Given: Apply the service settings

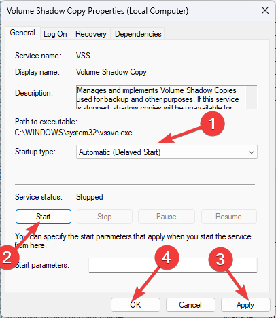Looking at the screenshot, I should pyautogui.click(x=245, y=305).
